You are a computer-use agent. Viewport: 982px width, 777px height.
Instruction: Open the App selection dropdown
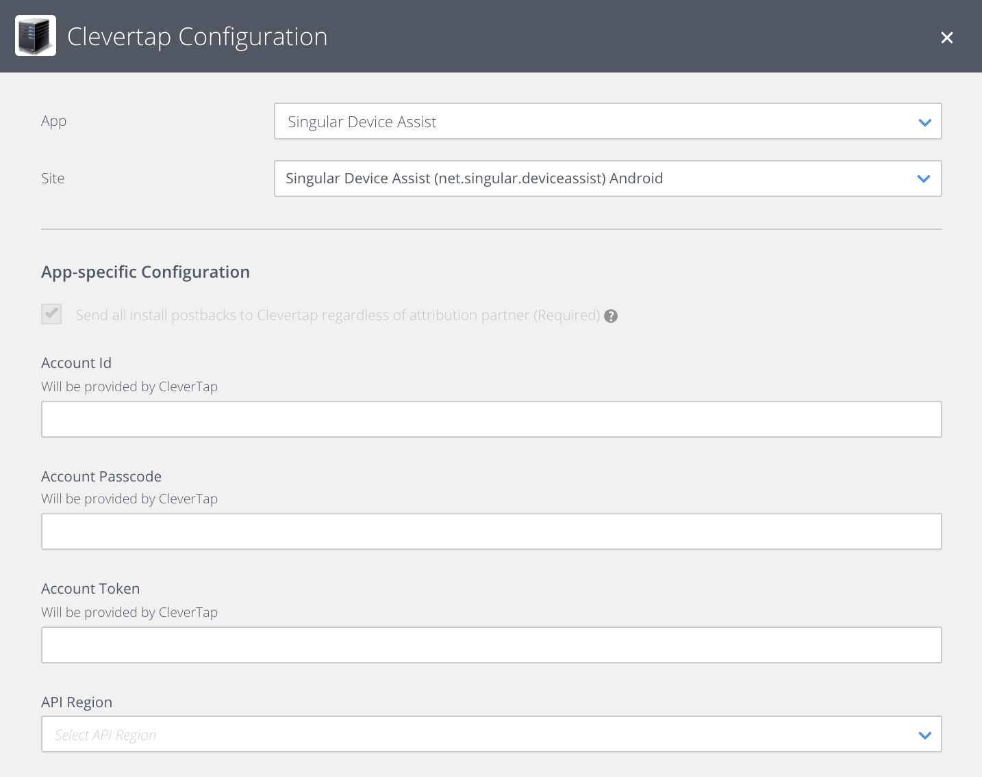pyautogui.click(x=607, y=121)
